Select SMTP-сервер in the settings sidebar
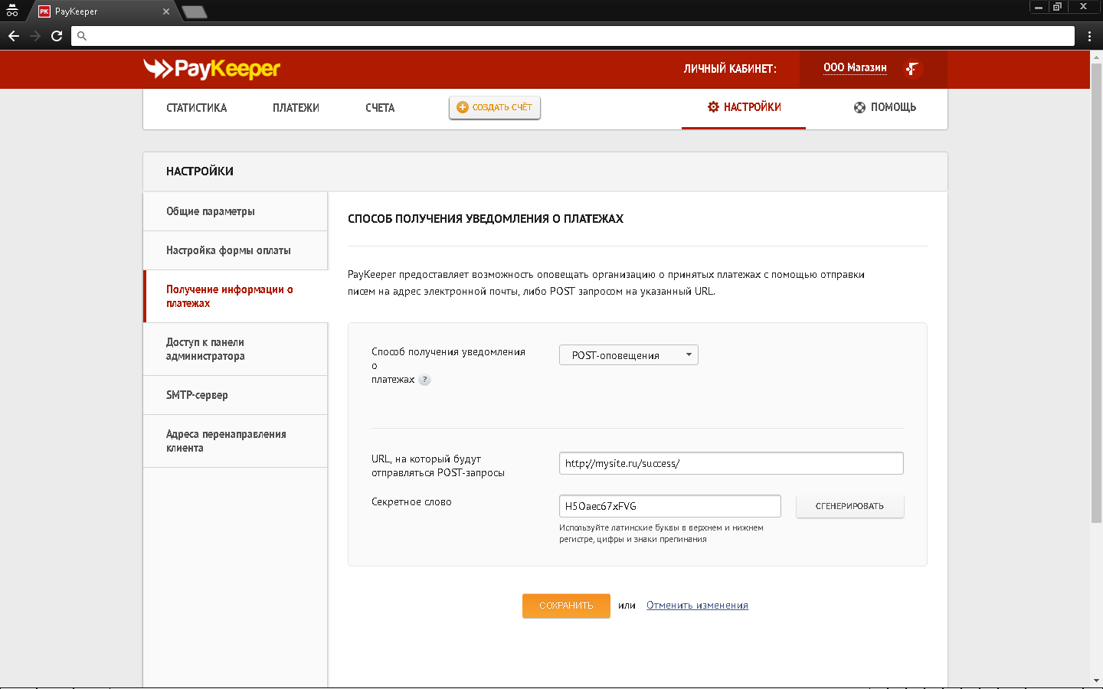Screen dimensions: 1103x689 click(197, 395)
